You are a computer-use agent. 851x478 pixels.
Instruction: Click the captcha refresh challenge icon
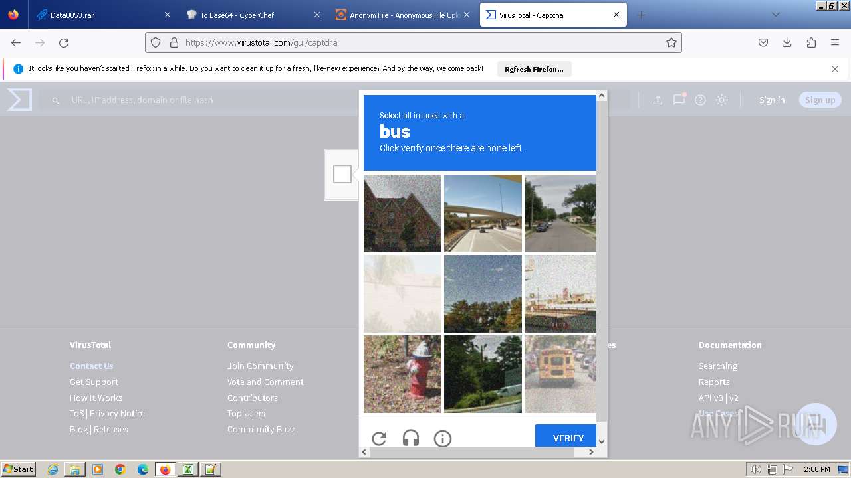[379, 438]
